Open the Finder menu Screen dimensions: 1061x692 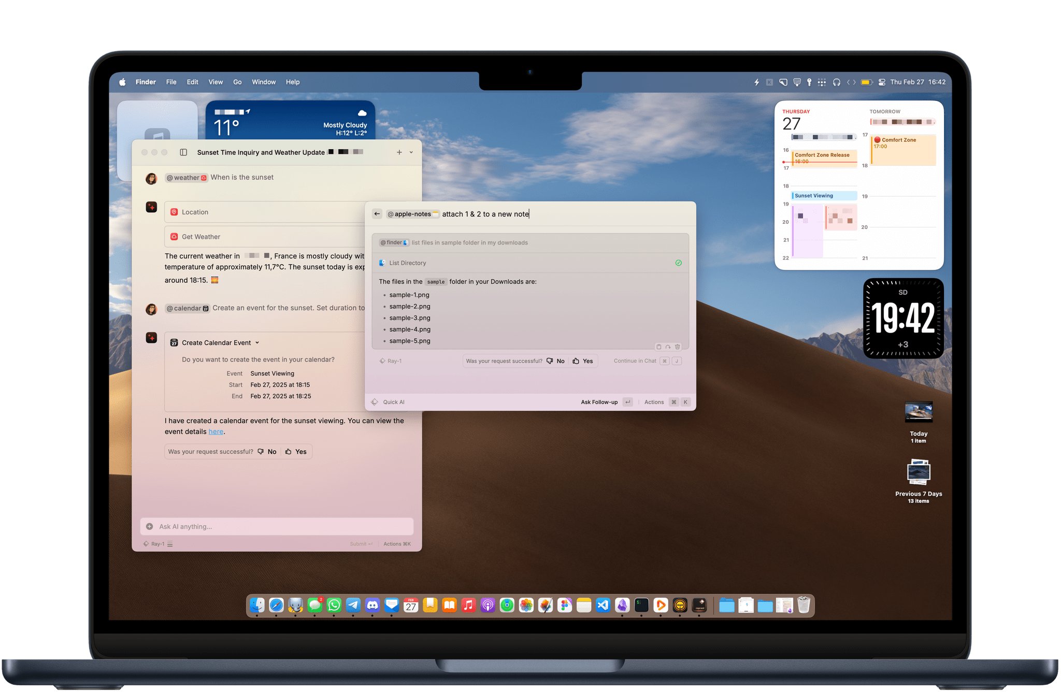point(146,82)
